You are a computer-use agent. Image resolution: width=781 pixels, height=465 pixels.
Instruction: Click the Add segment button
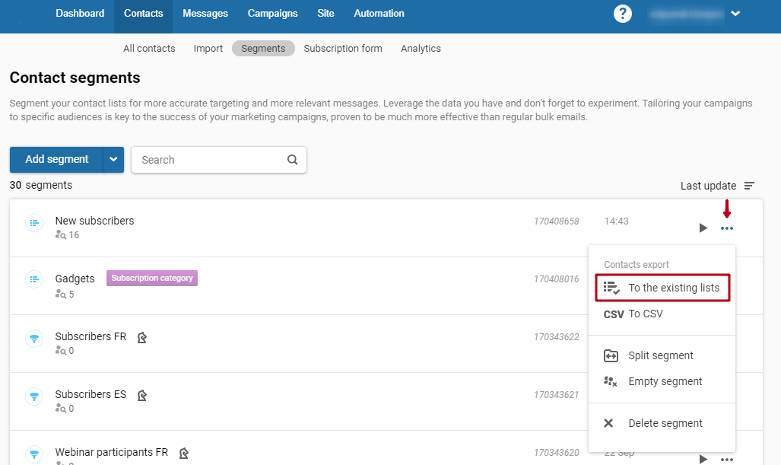click(56, 160)
